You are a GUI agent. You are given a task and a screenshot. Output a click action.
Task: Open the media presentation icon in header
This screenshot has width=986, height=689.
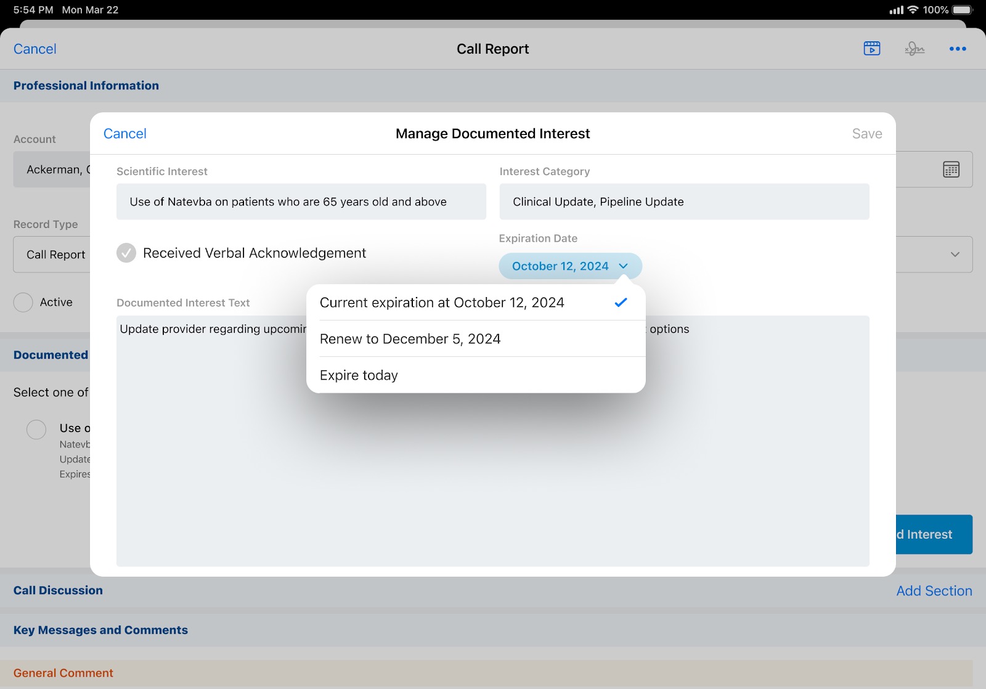click(x=872, y=49)
